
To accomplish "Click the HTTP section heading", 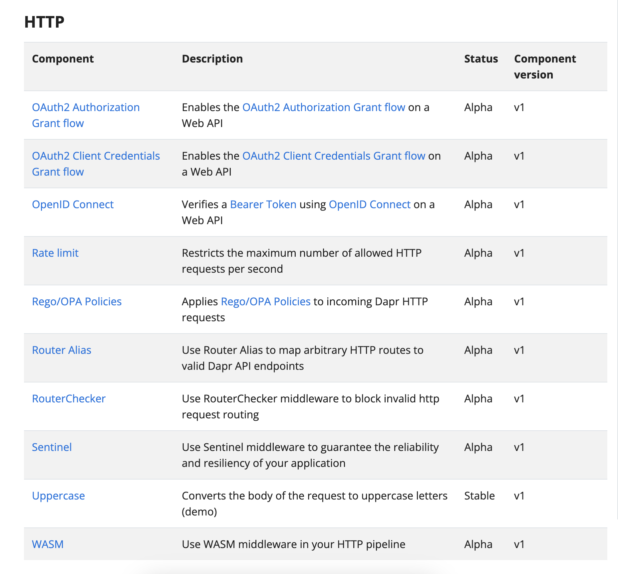I will coord(44,22).
